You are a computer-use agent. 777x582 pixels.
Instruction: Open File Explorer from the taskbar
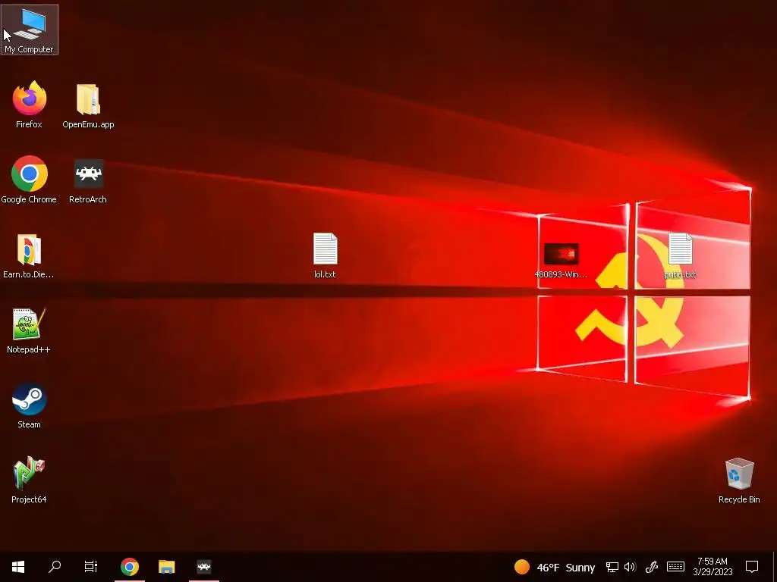pyautogui.click(x=166, y=567)
